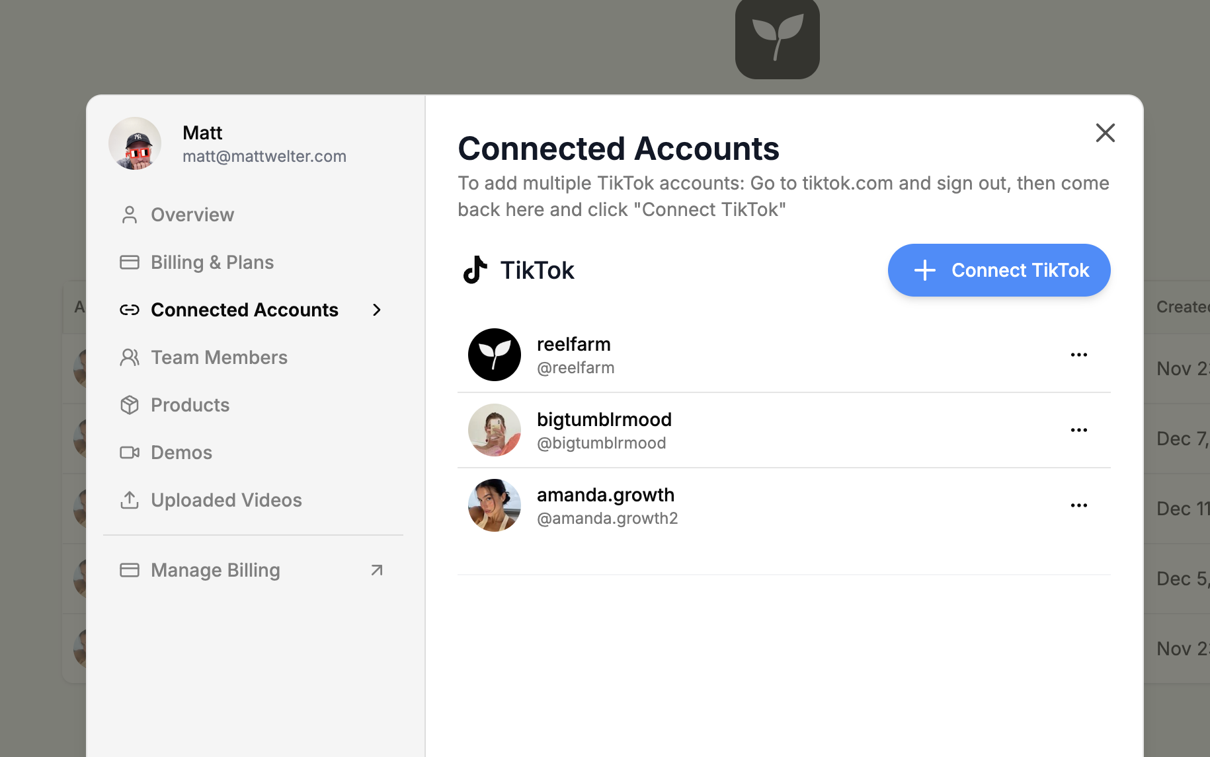Switch to the Demos section
The width and height of the screenshot is (1210, 757).
coord(181,452)
